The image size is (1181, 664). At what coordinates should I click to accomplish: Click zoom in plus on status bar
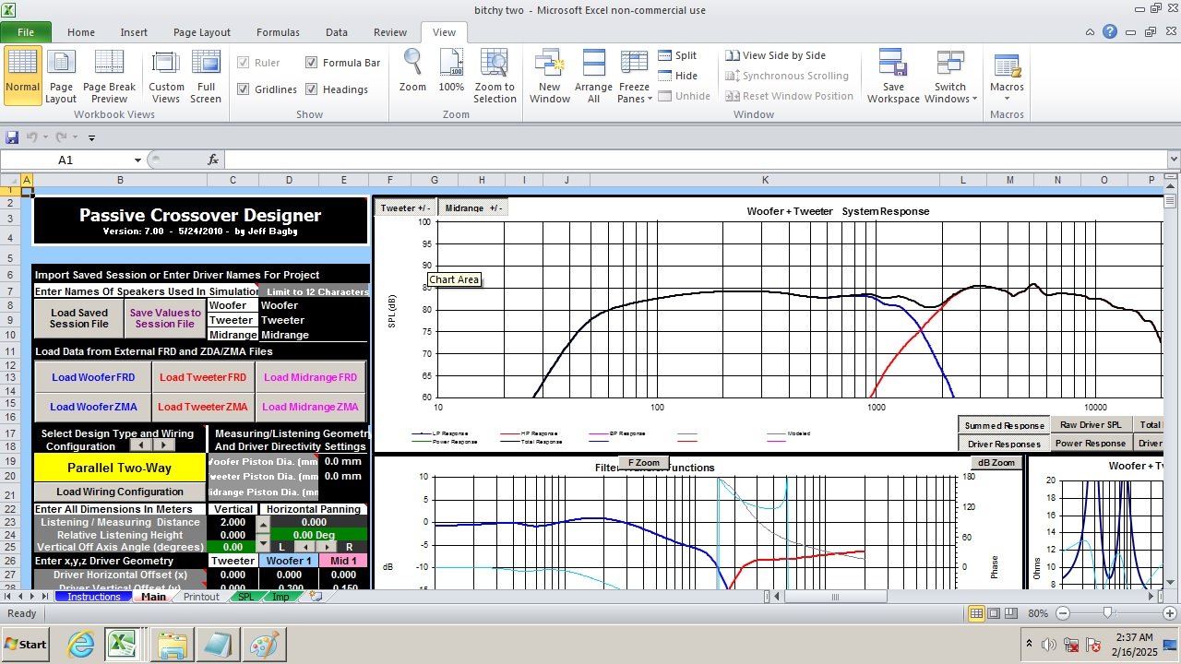1171,613
